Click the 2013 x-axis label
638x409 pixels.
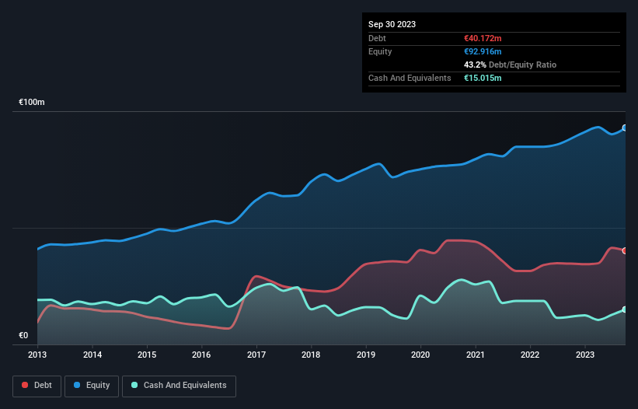point(37,355)
